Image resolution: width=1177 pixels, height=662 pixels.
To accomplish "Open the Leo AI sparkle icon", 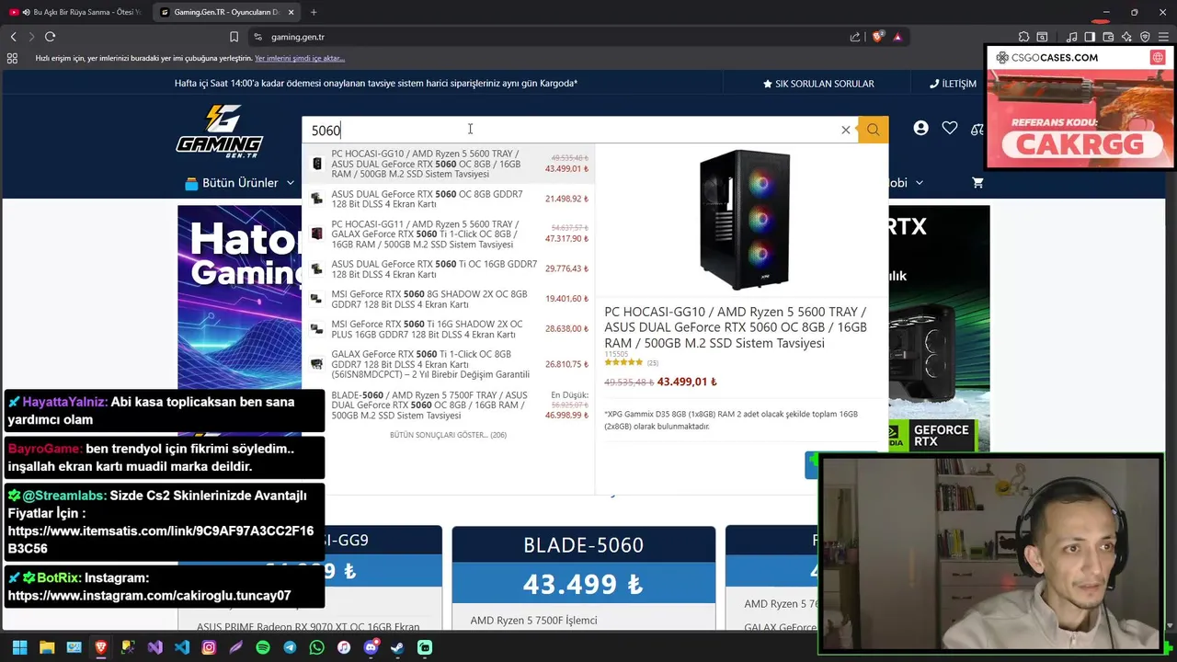I will (1126, 37).
